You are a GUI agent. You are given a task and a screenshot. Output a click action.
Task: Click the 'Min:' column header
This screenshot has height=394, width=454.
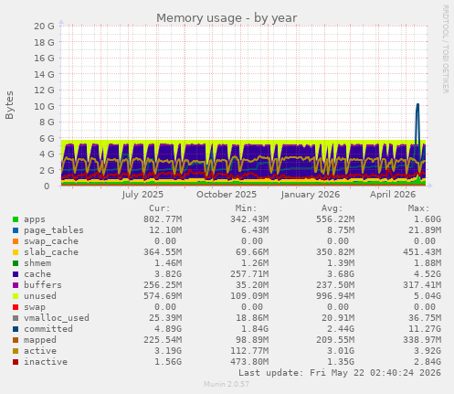[246, 208]
